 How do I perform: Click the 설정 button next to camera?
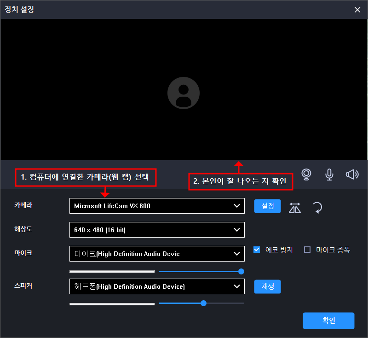(x=268, y=206)
